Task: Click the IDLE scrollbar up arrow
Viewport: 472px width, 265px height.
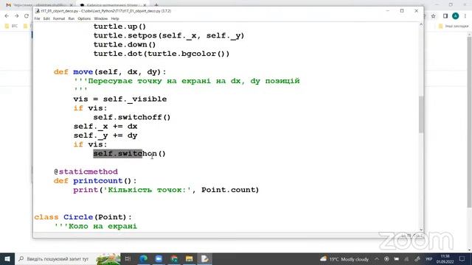Action: [421, 25]
